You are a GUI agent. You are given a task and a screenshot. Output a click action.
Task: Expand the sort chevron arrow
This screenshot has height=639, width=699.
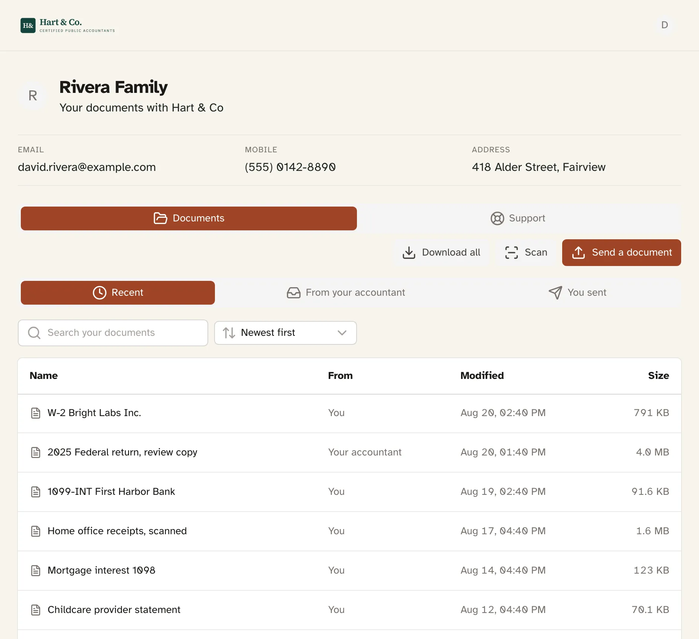342,333
